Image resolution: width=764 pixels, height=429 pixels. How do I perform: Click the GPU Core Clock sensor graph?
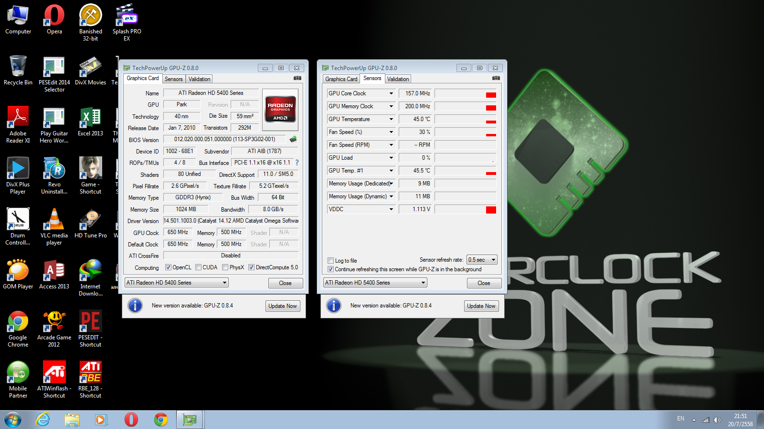[x=466, y=93]
